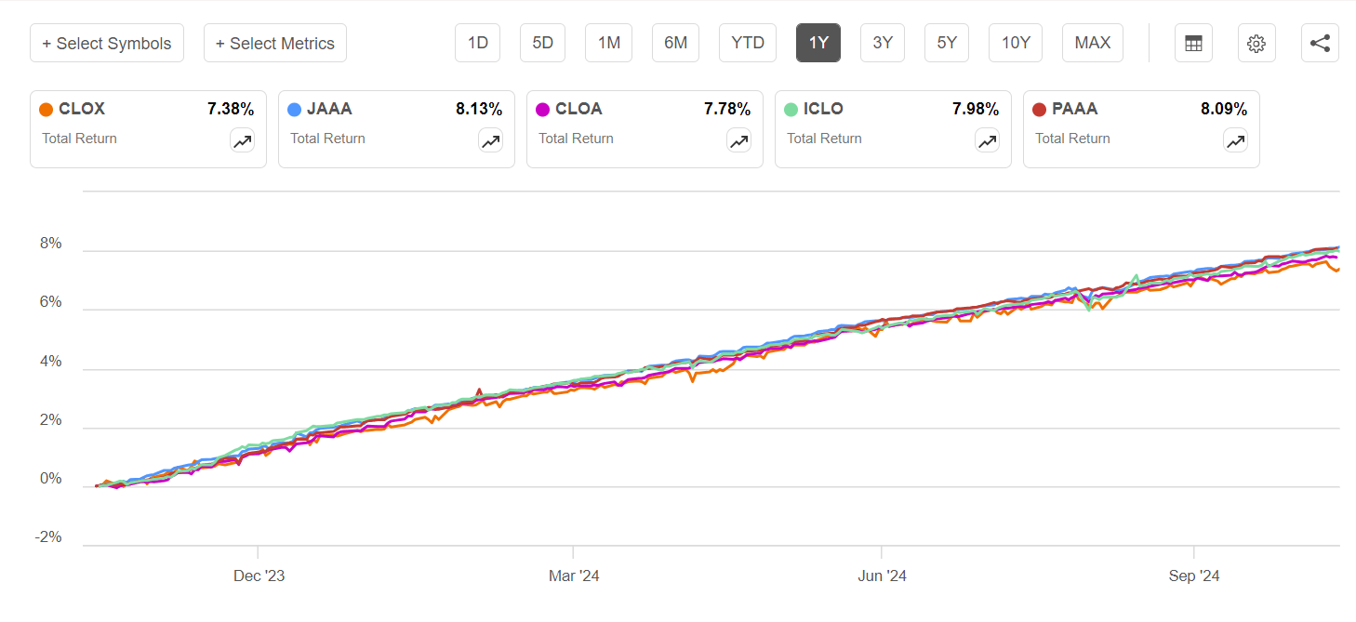The image size is (1356, 622).
Task: Open the Select Metrics dropdown
Action: (x=274, y=43)
